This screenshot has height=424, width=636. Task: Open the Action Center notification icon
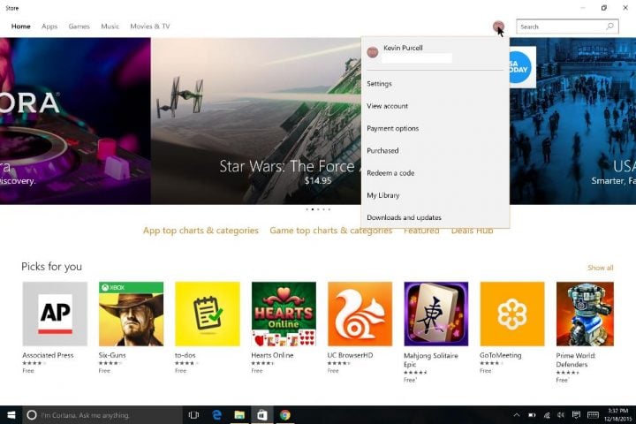click(x=576, y=414)
